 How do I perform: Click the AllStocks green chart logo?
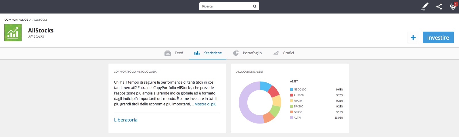coord(13,33)
